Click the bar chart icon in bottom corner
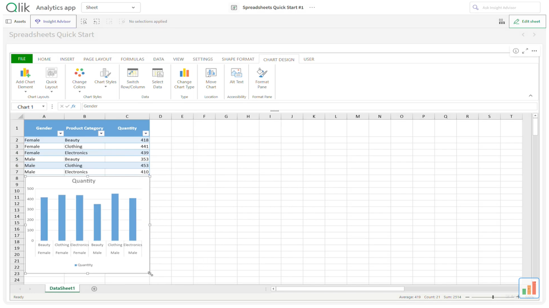This screenshot has height=308, width=549. [529, 288]
